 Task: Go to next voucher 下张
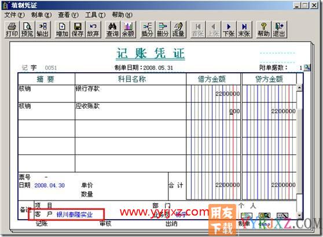(x=229, y=29)
